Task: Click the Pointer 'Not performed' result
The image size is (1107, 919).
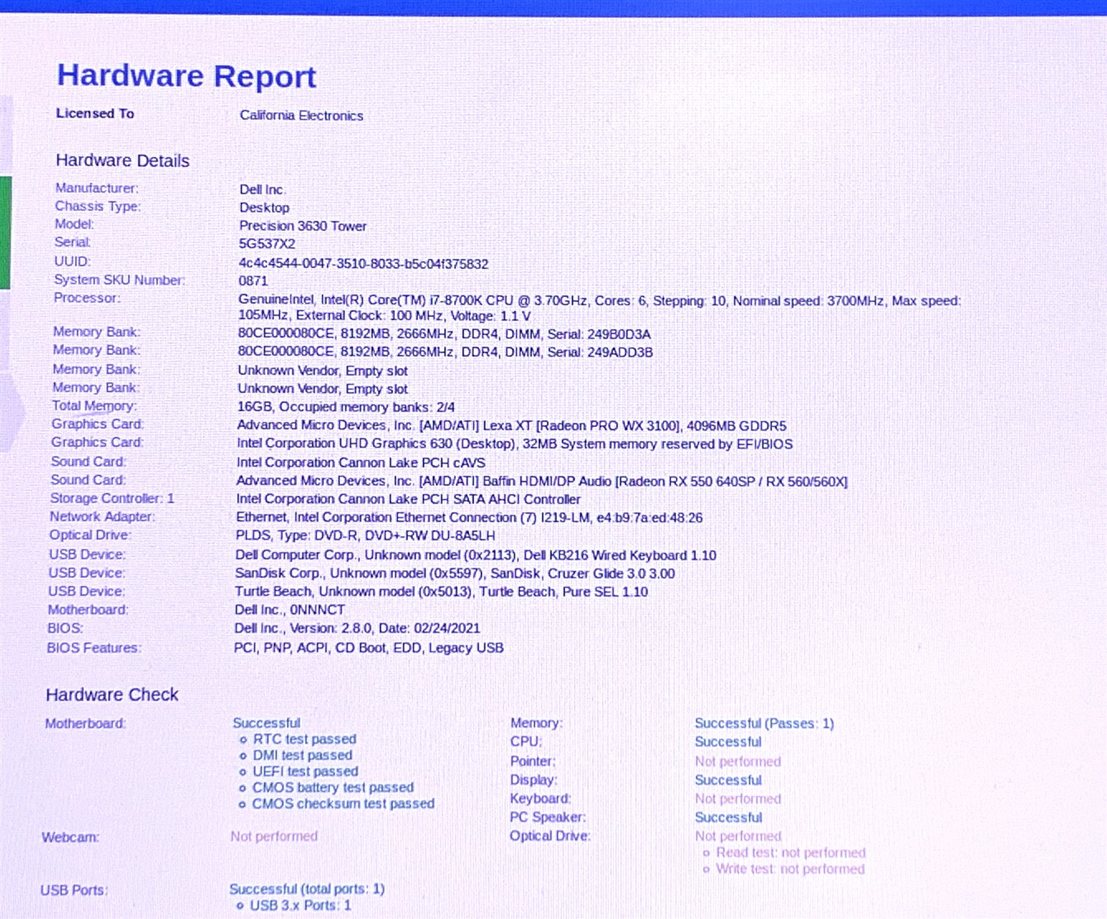Action: 738,761
